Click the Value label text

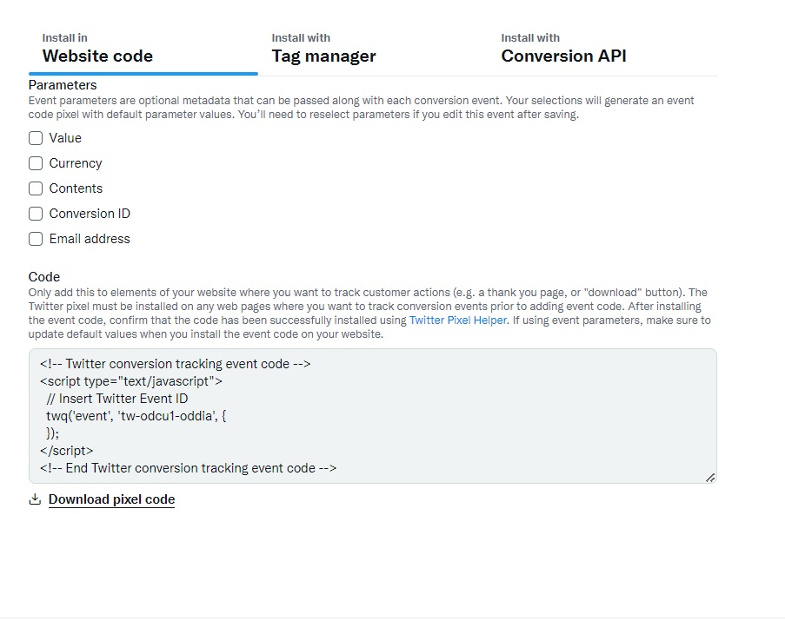65,138
